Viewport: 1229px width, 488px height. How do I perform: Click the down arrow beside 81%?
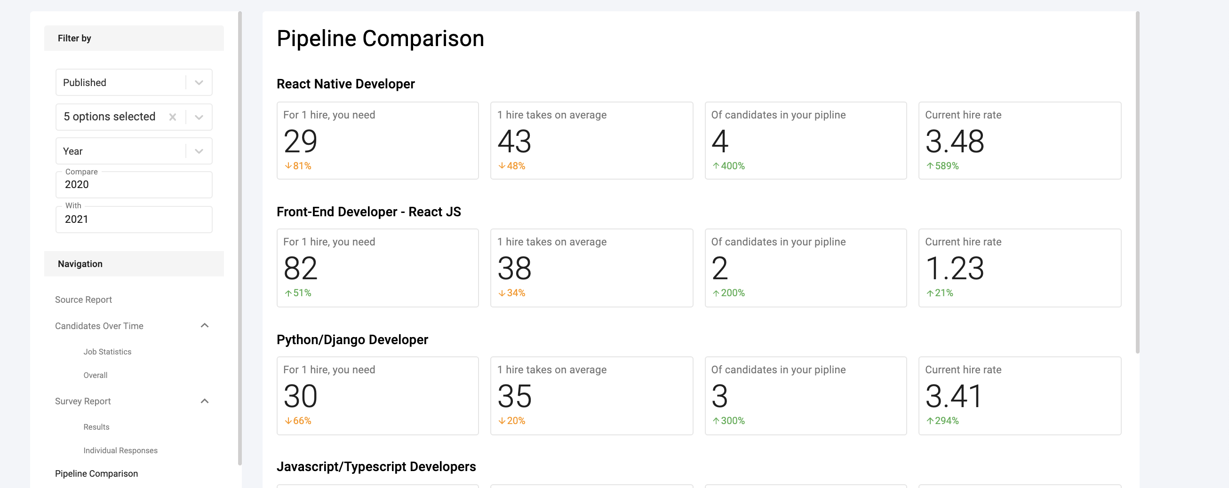(288, 166)
